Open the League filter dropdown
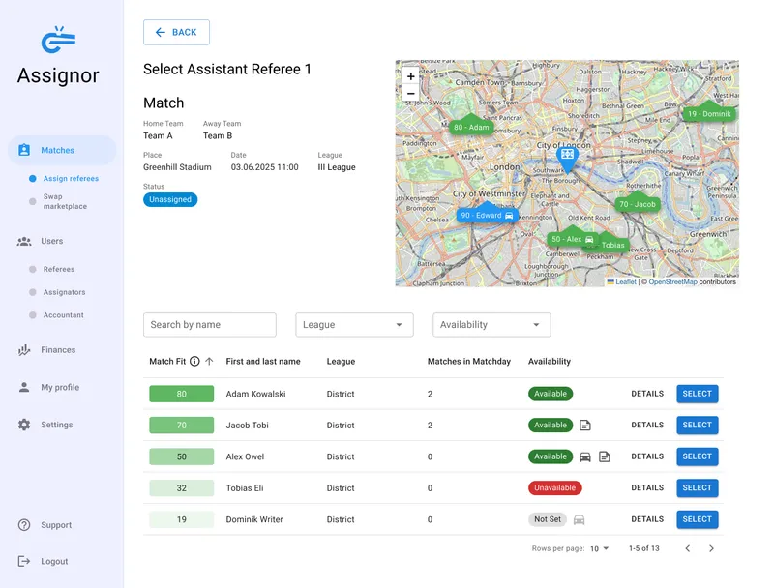The width and height of the screenshot is (774, 588). click(x=354, y=325)
